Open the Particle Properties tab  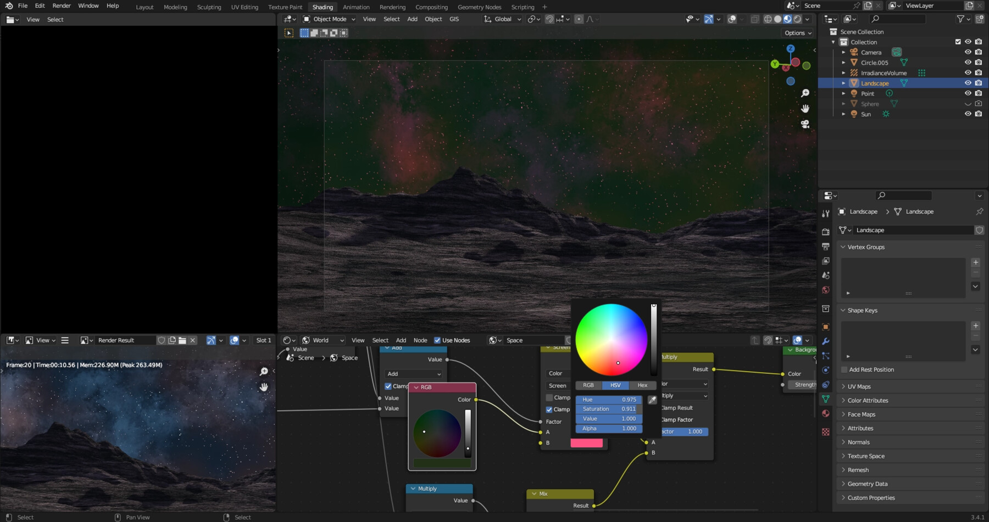[x=826, y=355]
